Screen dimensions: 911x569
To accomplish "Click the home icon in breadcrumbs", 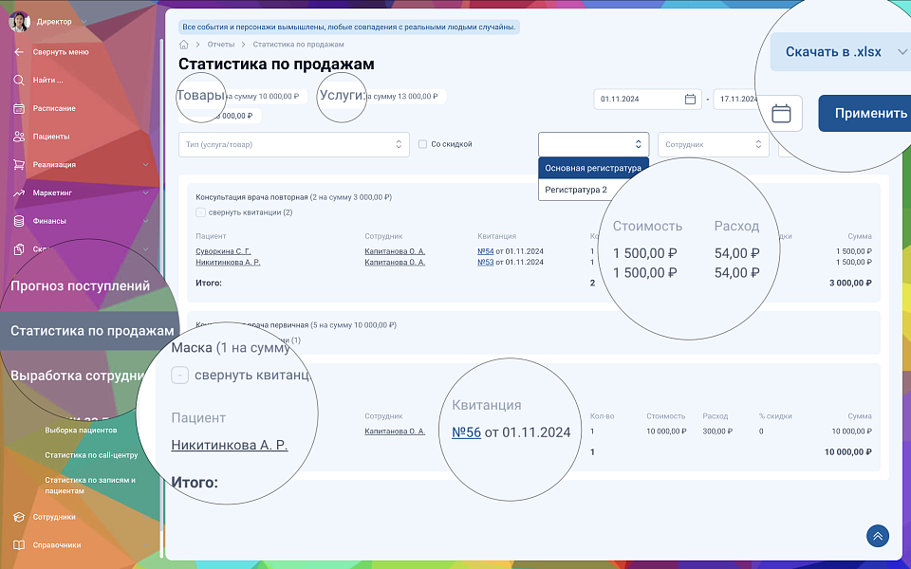I will pos(184,45).
